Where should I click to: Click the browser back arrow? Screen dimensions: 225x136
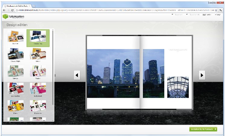click(x=4, y=10)
